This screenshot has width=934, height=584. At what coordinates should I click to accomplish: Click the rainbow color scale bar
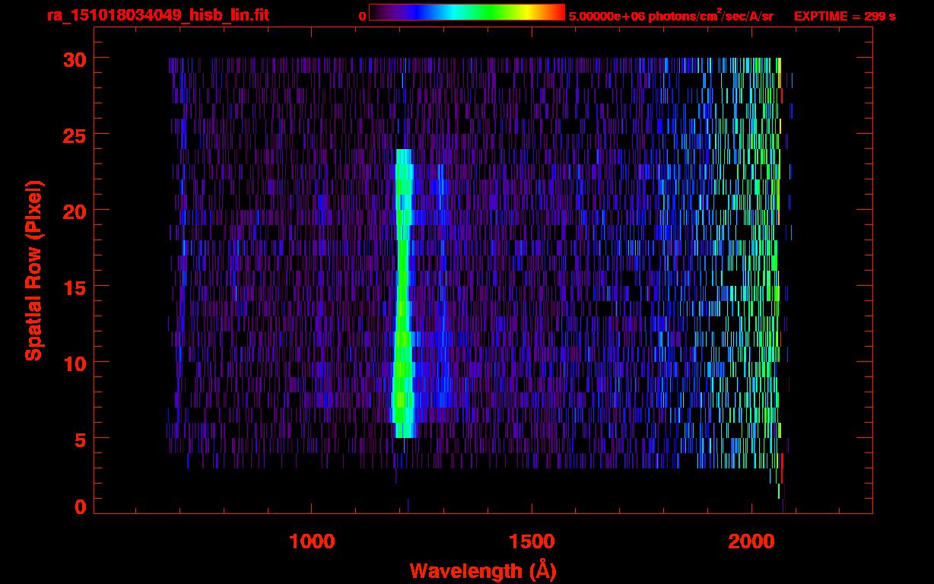pyautogui.click(x=466, y=13)
